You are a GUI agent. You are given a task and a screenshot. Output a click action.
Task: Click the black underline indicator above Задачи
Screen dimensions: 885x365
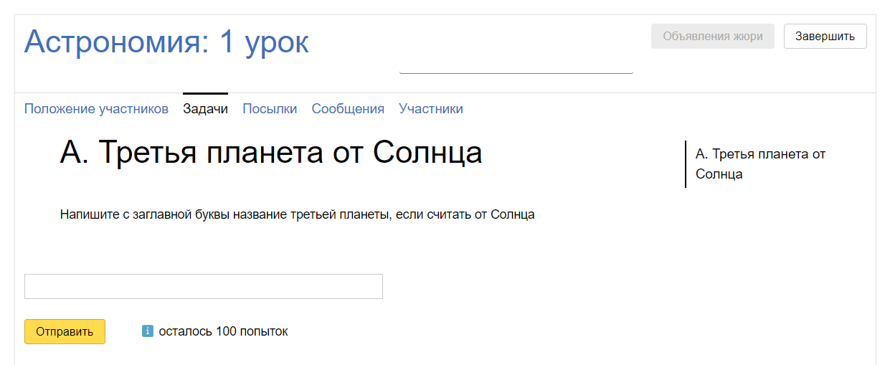pyautogui.click(x=205, y=93)
